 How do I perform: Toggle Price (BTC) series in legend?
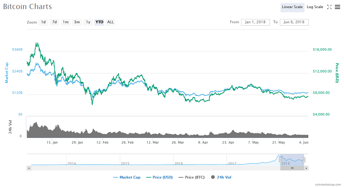[x=192, y=177]
